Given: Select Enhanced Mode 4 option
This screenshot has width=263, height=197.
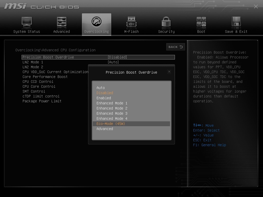Looking at the screenshot, I should pyautogui.click(x=112, y=119).
